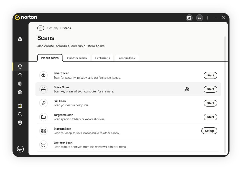Select the Startup Scan title text
Image resolution: width=242 pixels, height=170 pixels.
pos(62,129)
